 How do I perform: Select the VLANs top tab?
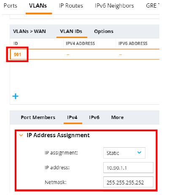38,6
